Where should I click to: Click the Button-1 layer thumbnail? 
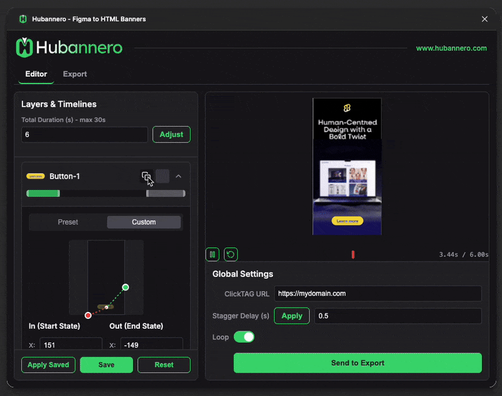tap(36, 176)
